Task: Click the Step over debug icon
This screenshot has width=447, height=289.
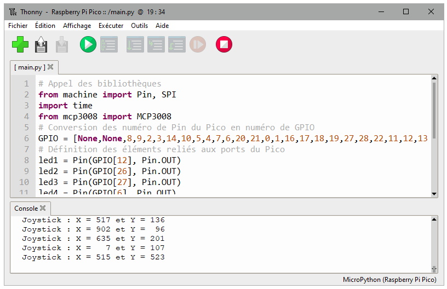Action: 135,44
